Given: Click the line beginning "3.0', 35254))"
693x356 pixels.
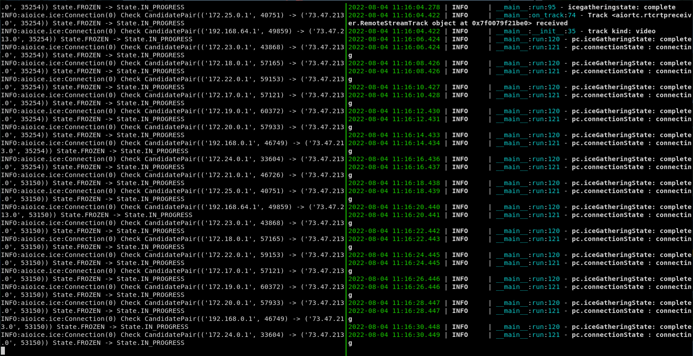Looking at the screenshot, I should 94,151.
